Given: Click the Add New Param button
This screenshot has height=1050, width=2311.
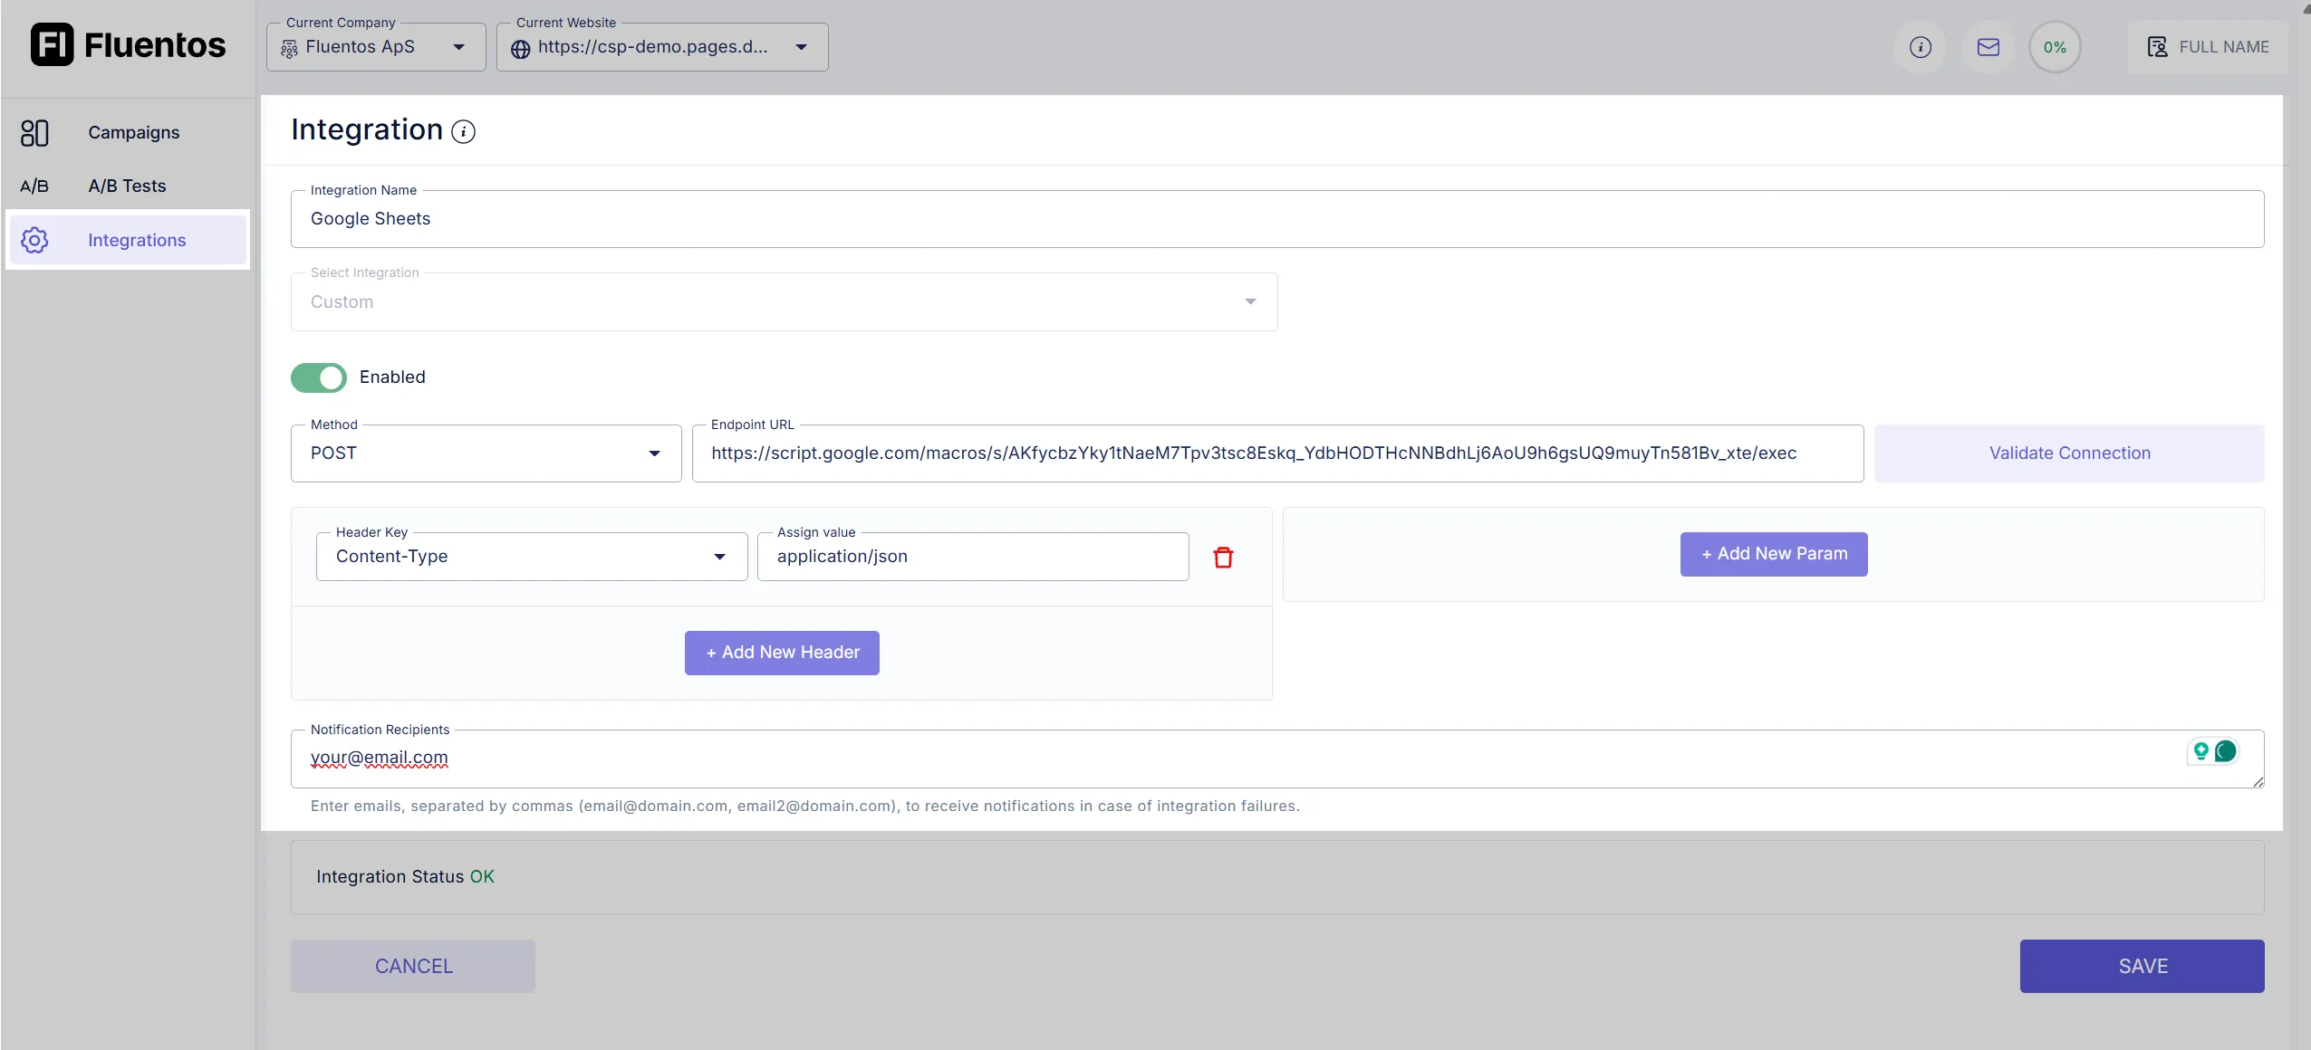Looking at the screenshot, I should click(x=1772, y=553).
